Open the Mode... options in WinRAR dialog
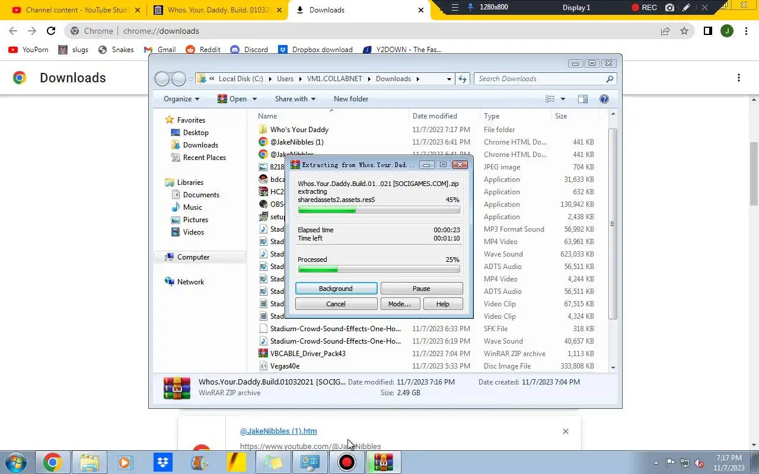 pyautogui.click(x=399, y=304)
